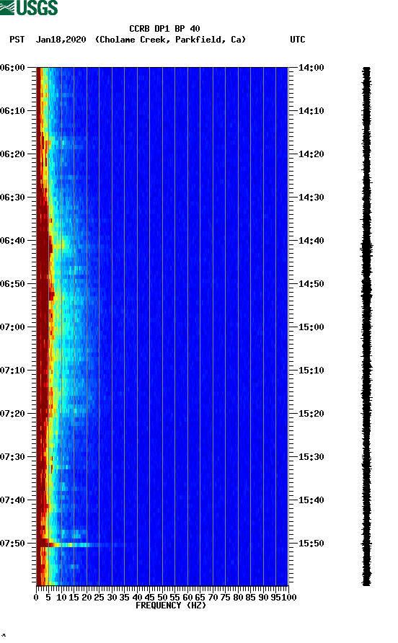Click the 15:00 UTC time label
The image size is (398, 643).
(311, 327)
